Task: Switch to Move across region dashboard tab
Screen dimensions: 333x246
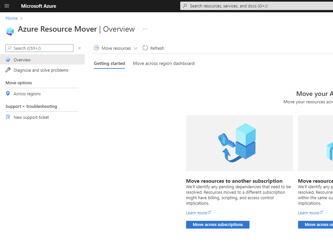Action: [163, 63]
